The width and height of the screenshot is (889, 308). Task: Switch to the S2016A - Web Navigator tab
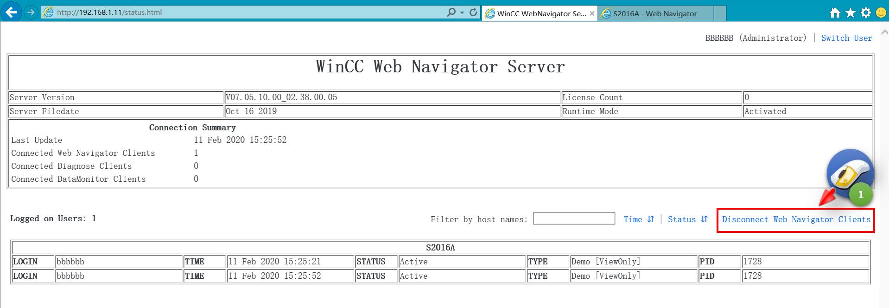pyautogui.click(x=655, y=13)
